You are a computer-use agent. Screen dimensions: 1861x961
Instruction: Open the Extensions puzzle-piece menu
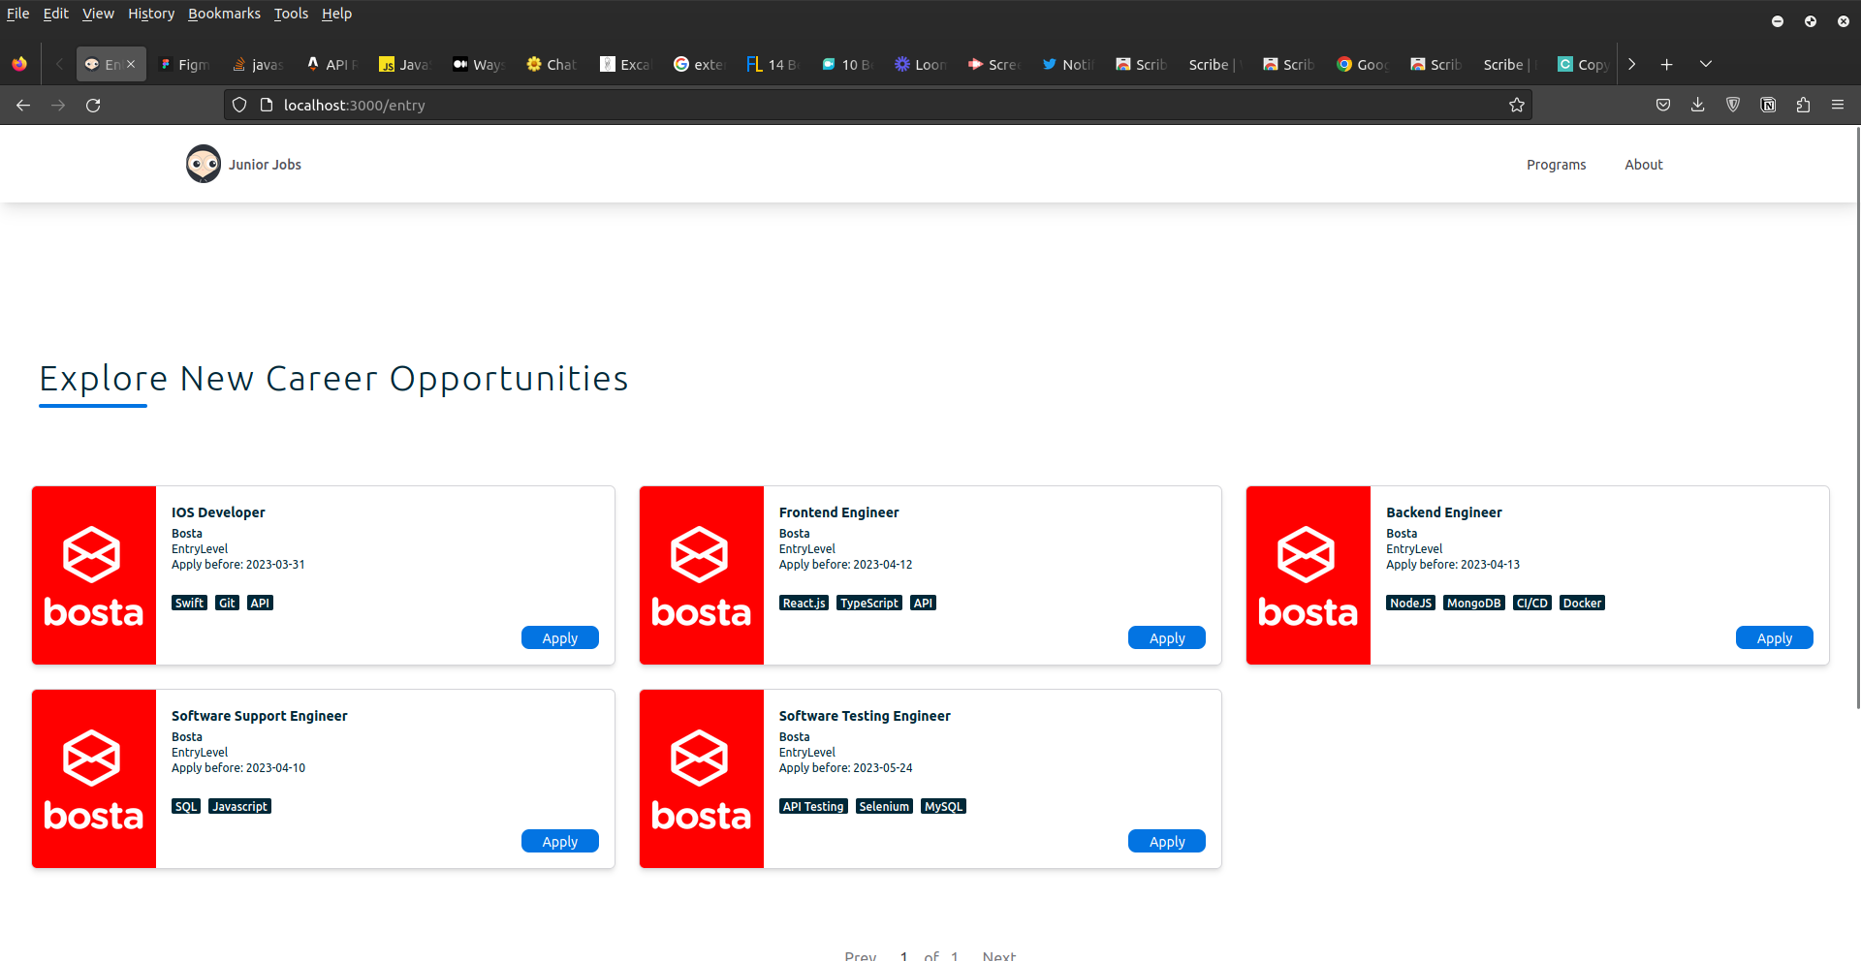pyautogui.click(x=1803, y=105)
